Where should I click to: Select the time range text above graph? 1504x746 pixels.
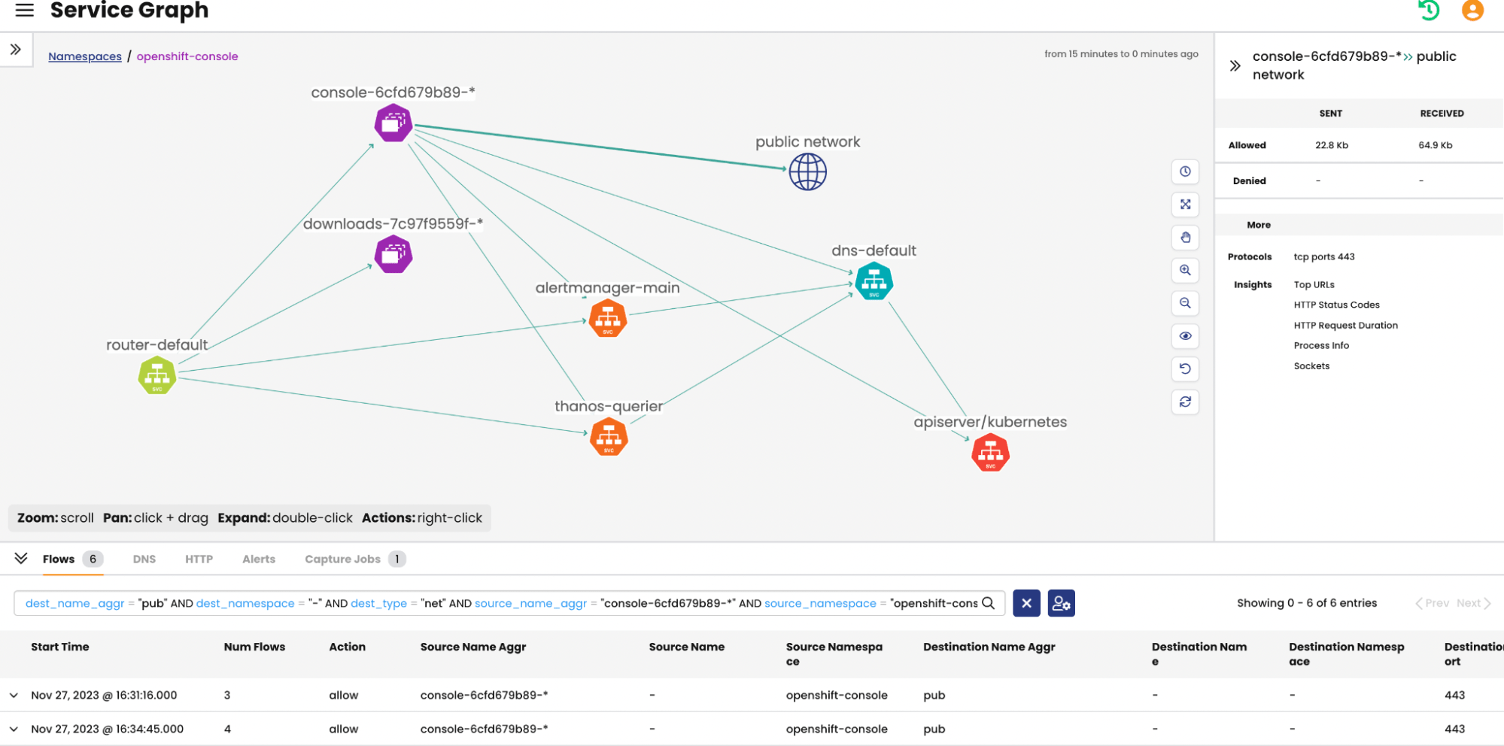point(1121,54)
